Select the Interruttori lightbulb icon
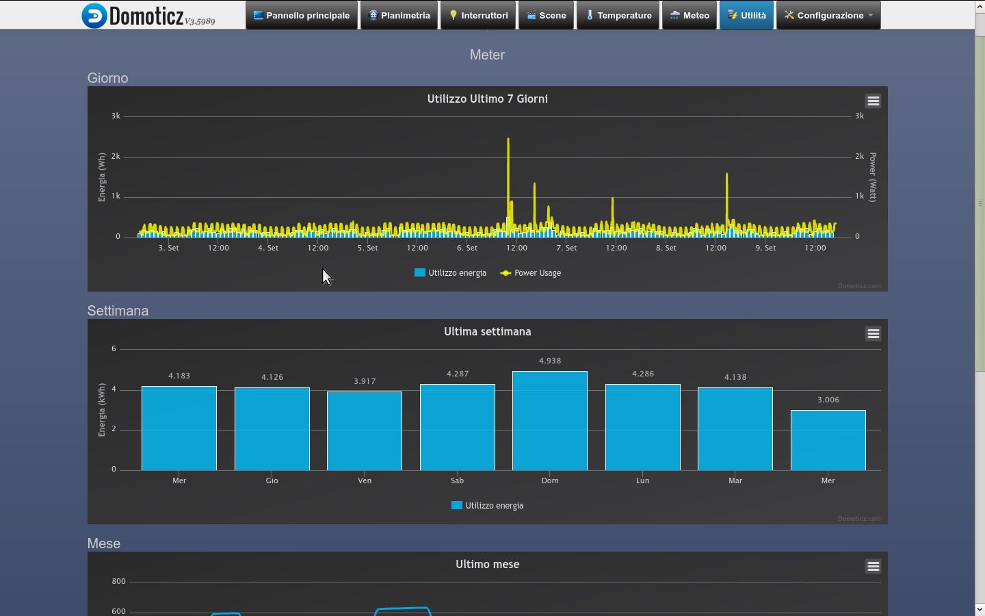 click(453, 14)
